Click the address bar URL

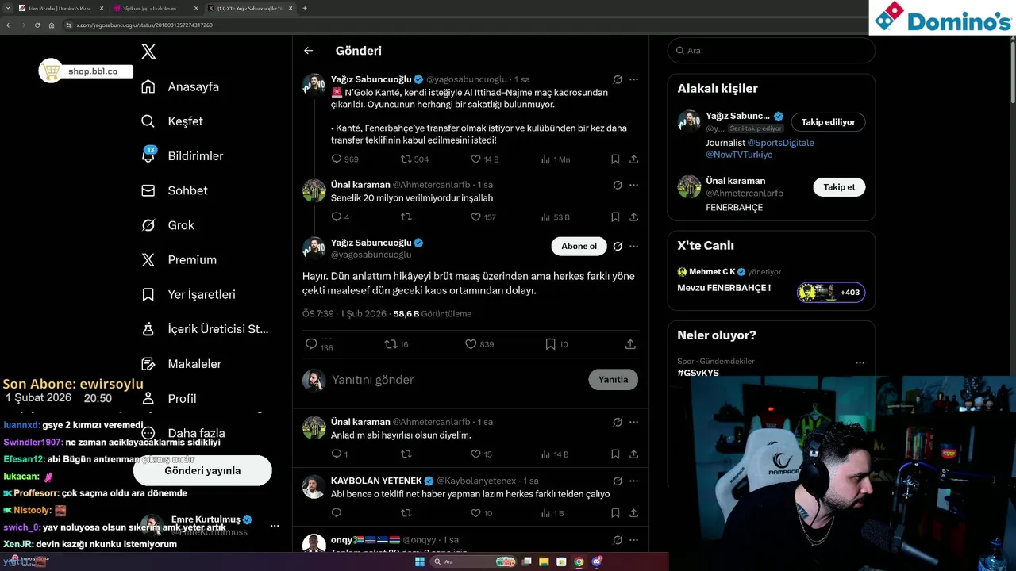(x=144, y=25)
